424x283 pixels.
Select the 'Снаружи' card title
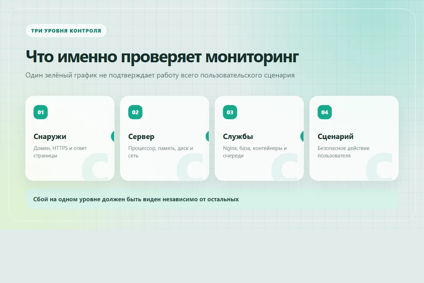coord(50,137)
